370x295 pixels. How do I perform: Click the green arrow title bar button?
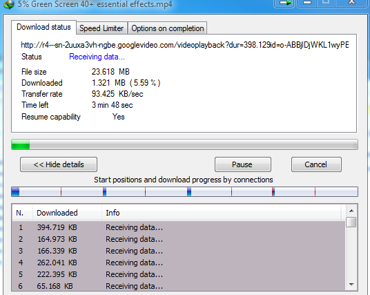click(x=284, y=3)
